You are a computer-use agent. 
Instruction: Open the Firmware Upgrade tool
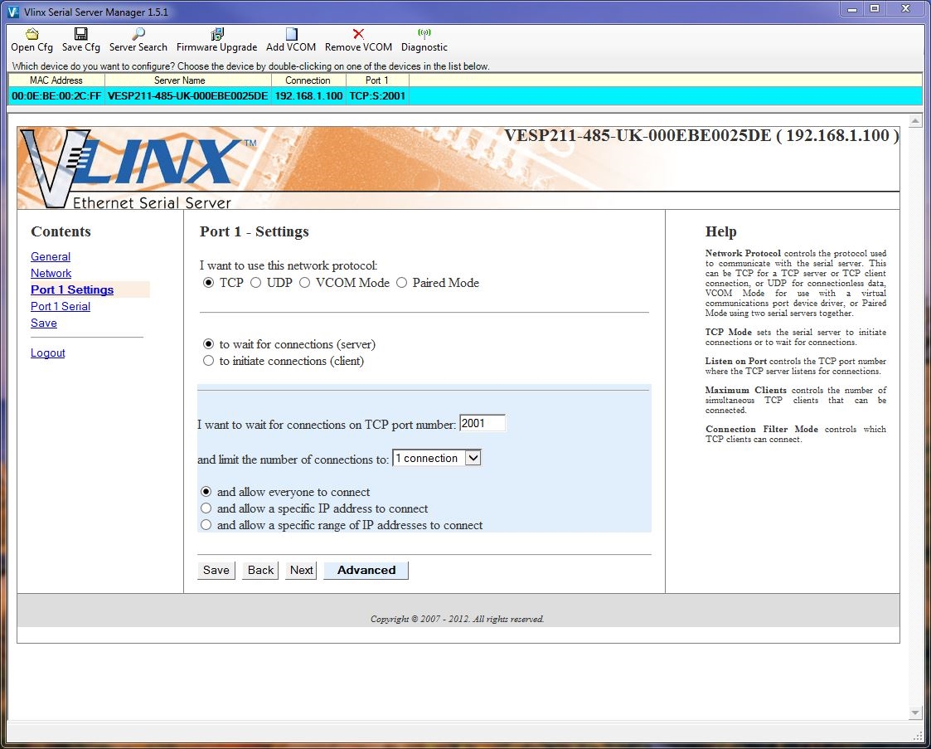pos(216,35)
